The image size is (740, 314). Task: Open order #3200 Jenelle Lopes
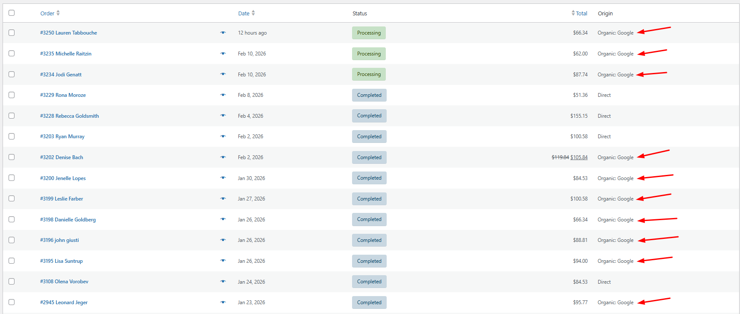coord(63,178)
